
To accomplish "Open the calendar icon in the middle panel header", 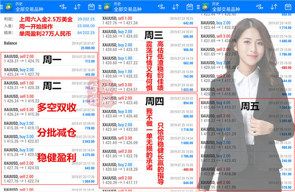I will tap(190, 7).
